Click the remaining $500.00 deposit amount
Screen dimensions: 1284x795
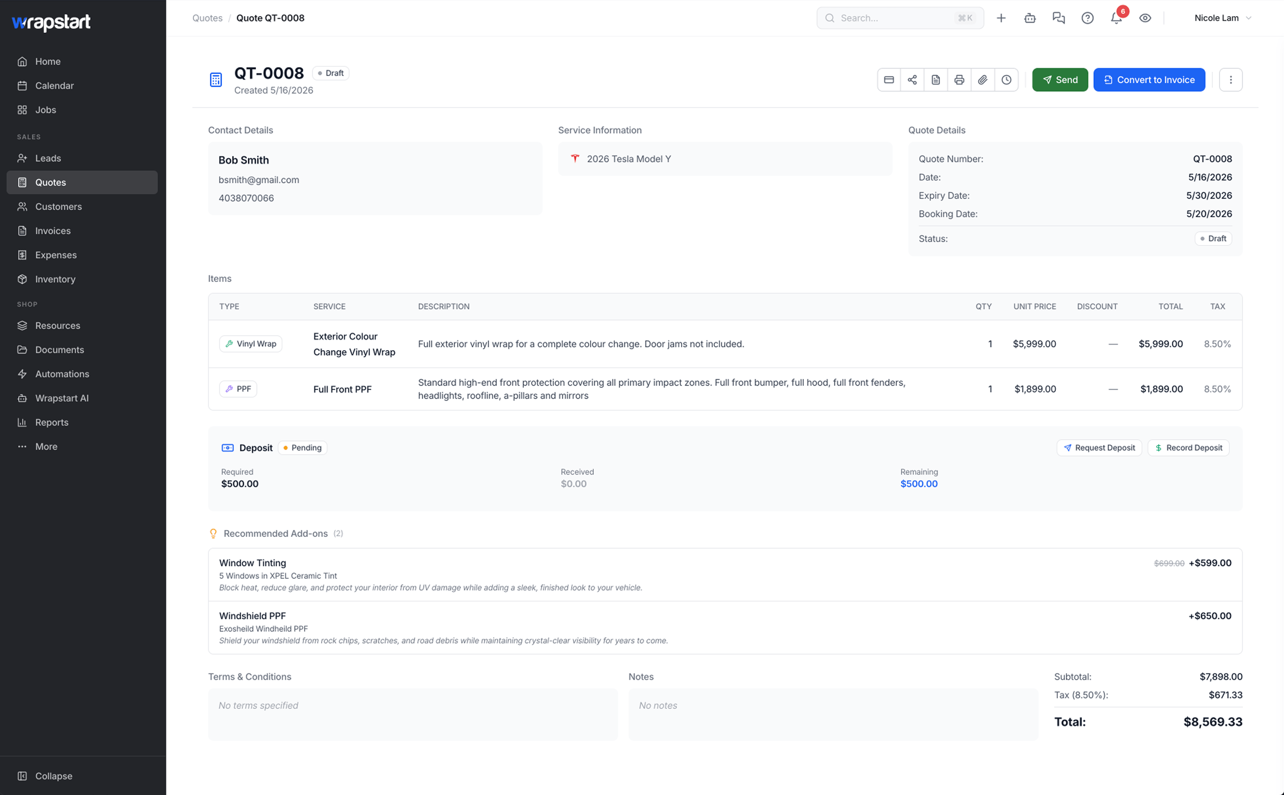919,484
